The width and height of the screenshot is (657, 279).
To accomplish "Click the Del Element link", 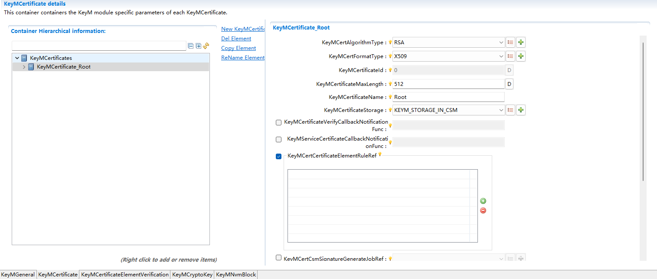I will coord(236,38).
